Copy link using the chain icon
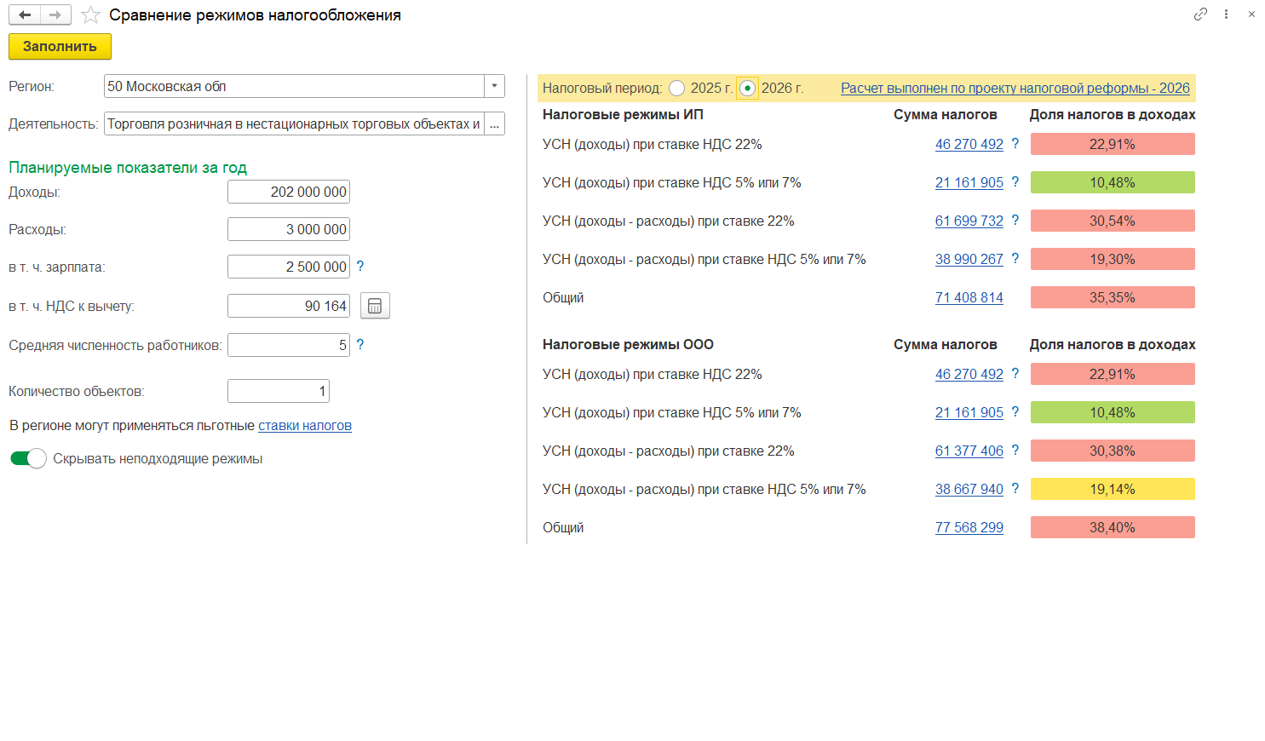 point(1200,14)
